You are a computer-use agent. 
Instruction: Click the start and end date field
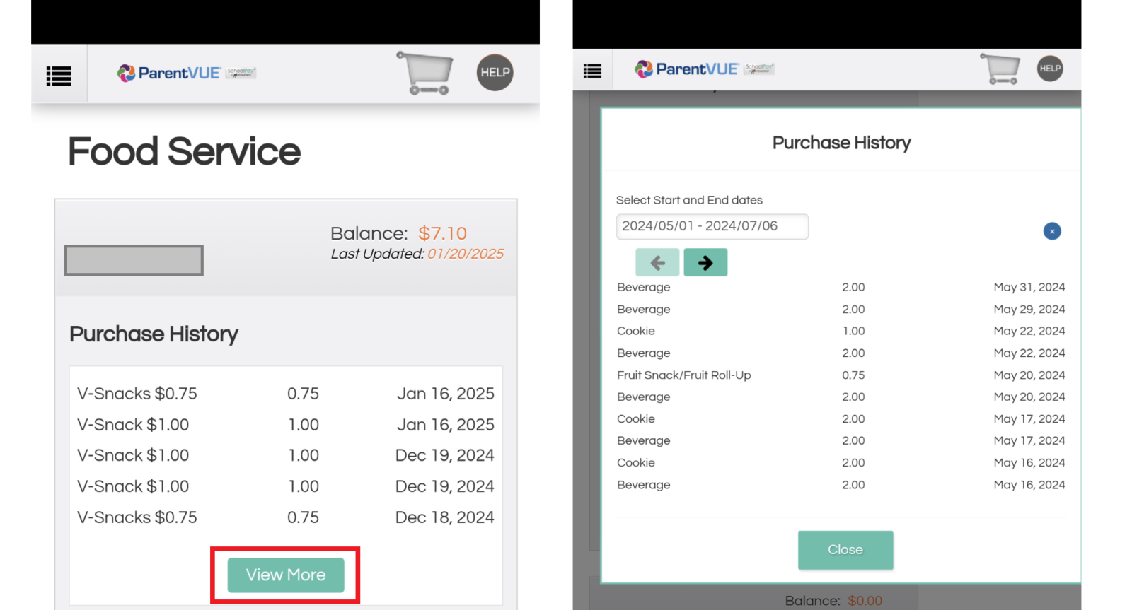click(x=712, y=226)
